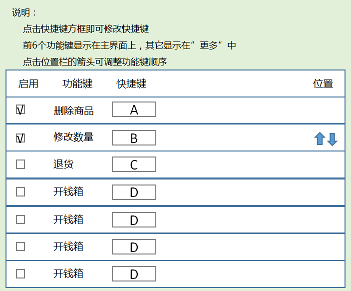
Task: Select the 删除商品 function key label
Action: coord(73,110)
